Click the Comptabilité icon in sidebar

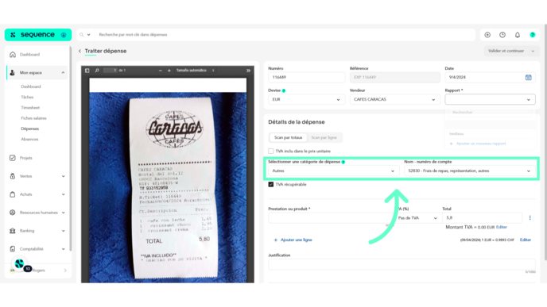tap(13, 249)
